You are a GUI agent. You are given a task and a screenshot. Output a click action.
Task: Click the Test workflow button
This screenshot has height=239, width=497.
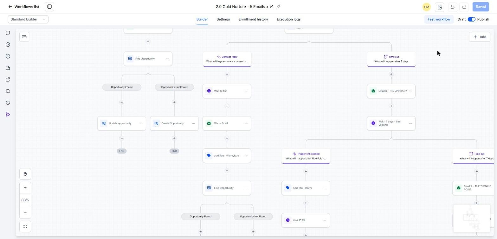439,19
